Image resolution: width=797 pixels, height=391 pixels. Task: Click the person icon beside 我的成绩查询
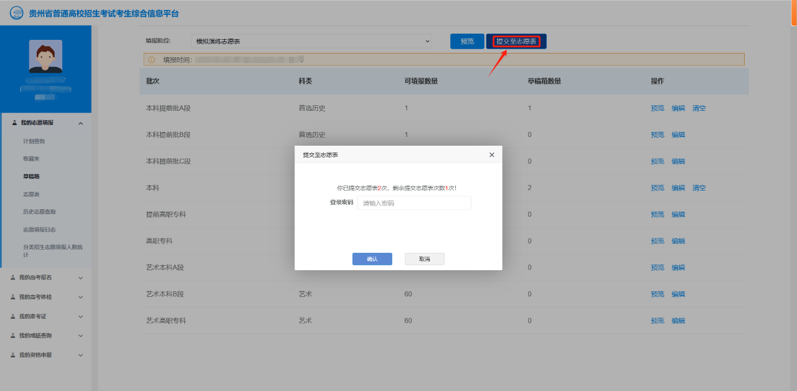13,336
